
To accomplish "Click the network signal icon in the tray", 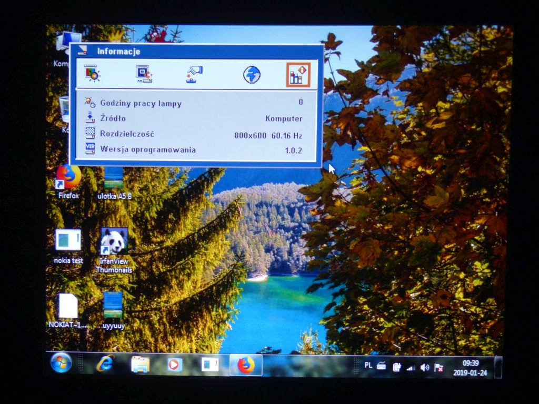I will 412,368.
